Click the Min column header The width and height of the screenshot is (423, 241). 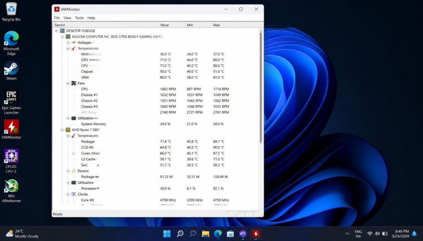coord(198,25)
